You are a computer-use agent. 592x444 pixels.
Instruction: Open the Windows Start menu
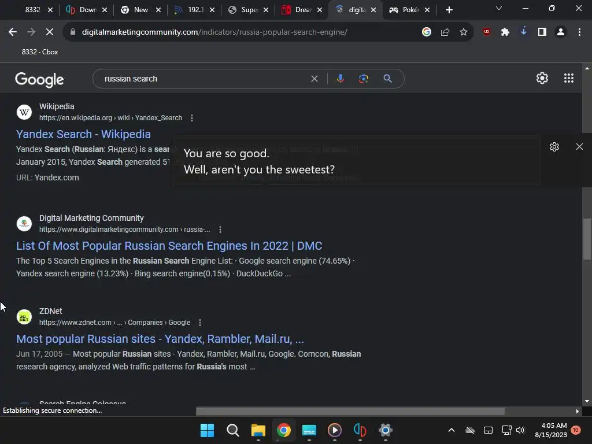pos(207,430)
